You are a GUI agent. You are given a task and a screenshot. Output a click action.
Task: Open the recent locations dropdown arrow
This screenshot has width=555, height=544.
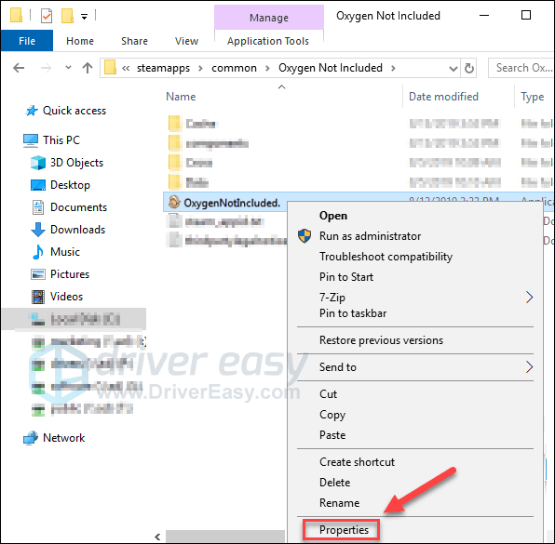(x=68, y=67)
